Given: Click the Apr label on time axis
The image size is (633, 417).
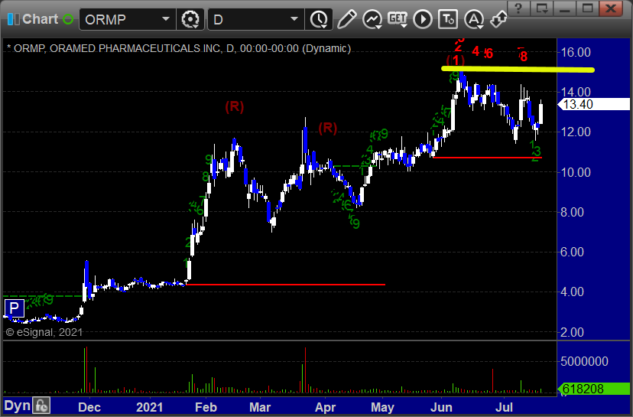Looking at the screenshot, I should 325,407.
